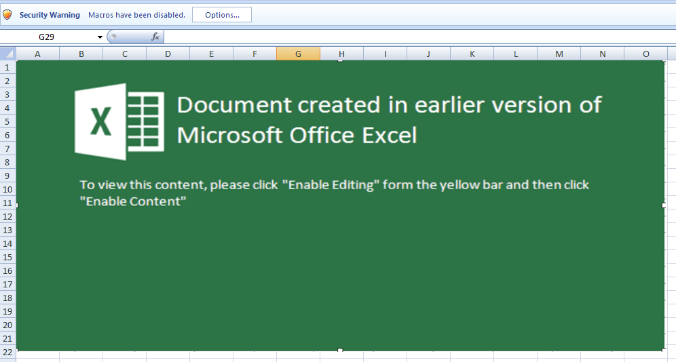Screen dimensions: 676x362
Task: Click the 'Microsoft Office Excel' heading line
Action: tap(297, 135)
